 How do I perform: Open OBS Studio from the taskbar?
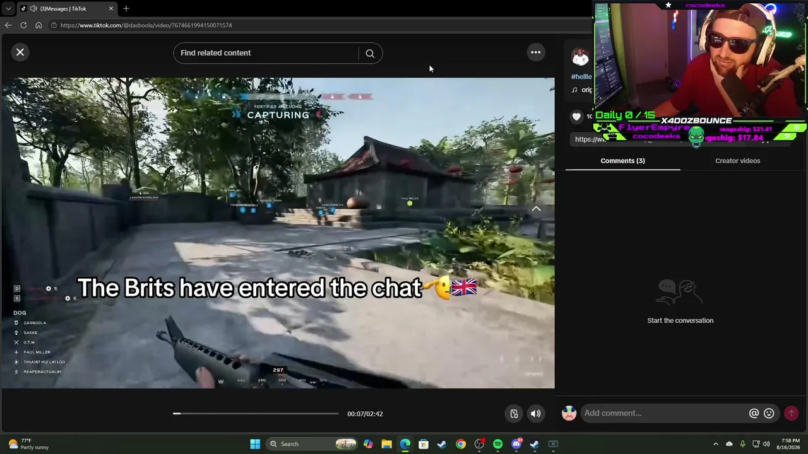(x=479, y=444)
